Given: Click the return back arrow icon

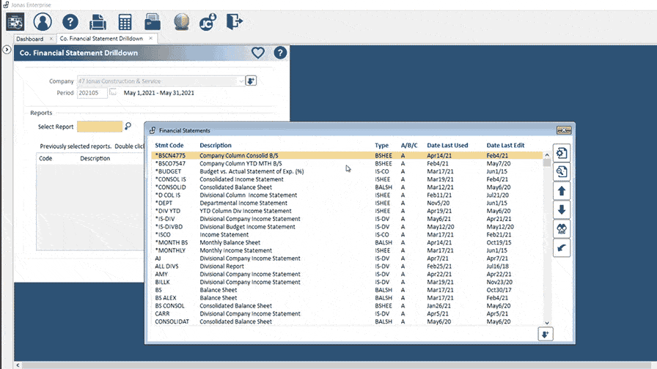Looking at the screenshot, I should (x=562, y=247).
